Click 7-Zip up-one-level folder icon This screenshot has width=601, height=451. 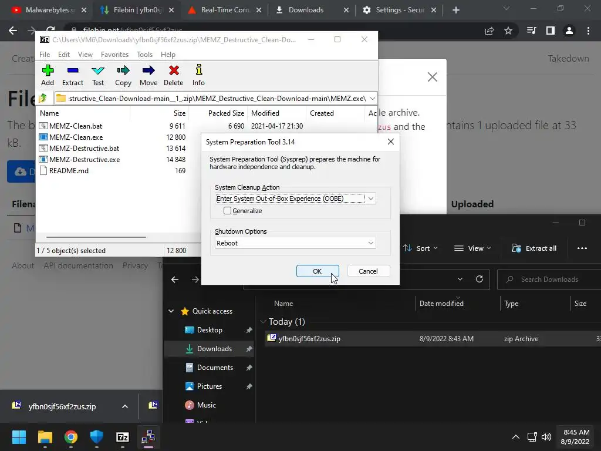(x=43, y=99)
